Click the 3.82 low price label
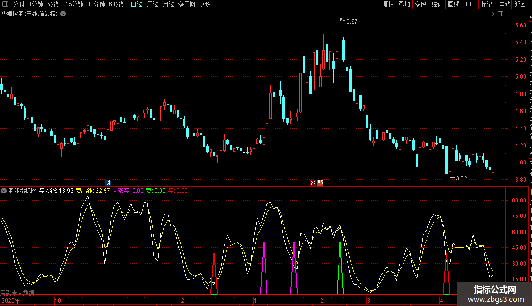532x306 pixels. [x=461, y=178]
